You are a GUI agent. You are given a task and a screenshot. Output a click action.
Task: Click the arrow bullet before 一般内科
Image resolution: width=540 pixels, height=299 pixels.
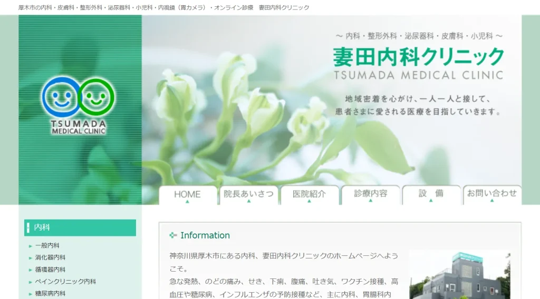[x=31, y=246]
